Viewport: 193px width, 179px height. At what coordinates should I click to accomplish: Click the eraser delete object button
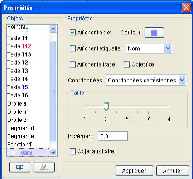[x=44, y=167]
